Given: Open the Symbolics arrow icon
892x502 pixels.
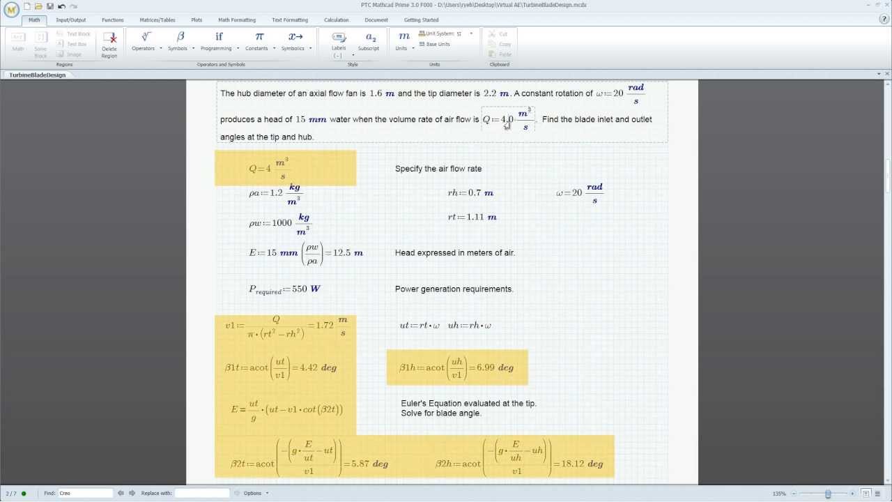Looking at the screenshot, I should pyautogui.click(x=295, y=37).
